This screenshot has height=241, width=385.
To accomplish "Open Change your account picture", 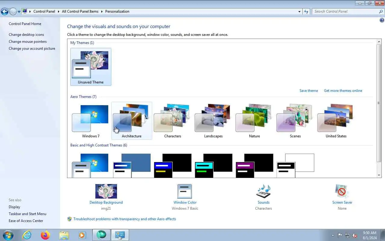I will pos(32,49).
